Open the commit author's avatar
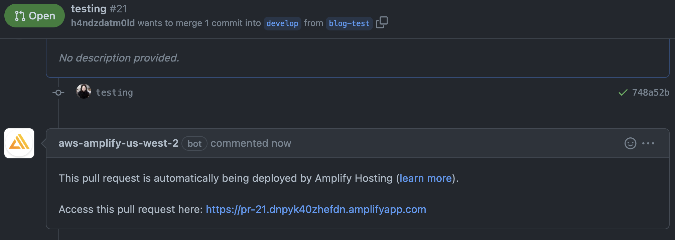Screen dimensions: 675x240 tap(84, 92)
